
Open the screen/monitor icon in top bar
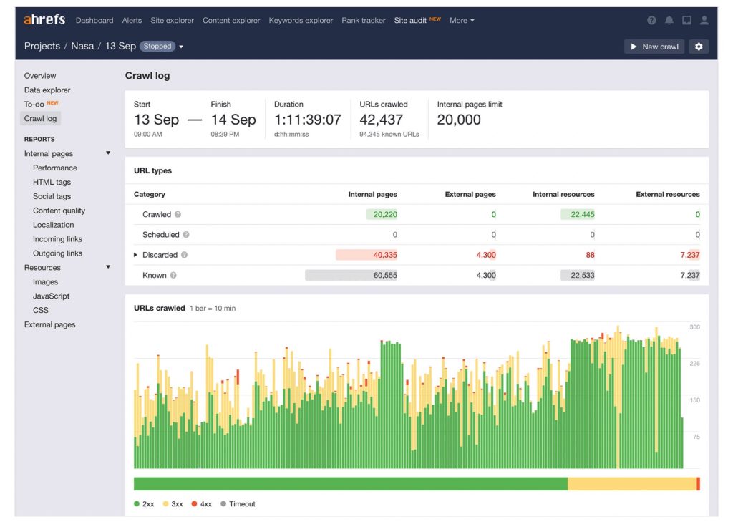point(685,20)
